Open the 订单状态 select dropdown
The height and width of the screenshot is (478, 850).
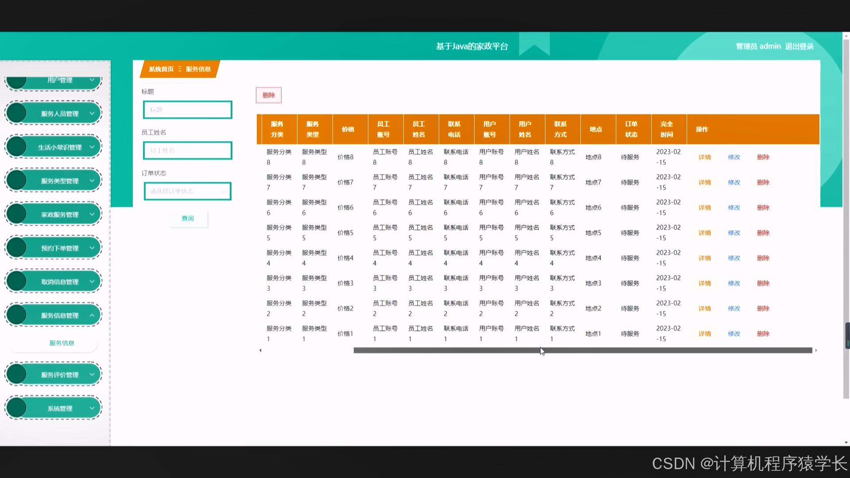coord(187,191)
